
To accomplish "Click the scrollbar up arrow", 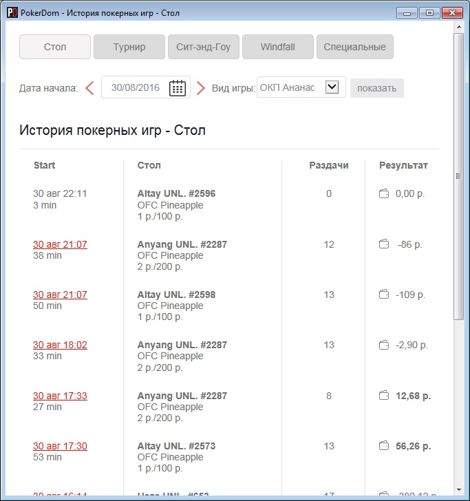I will [x=459, y=27].
